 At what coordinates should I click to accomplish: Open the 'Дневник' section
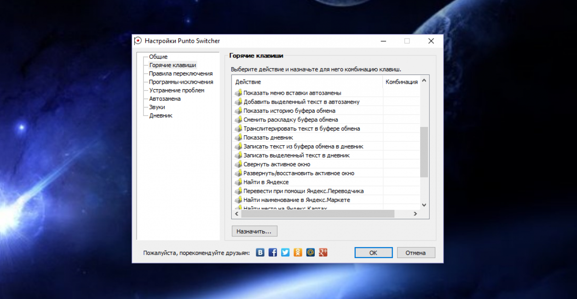(x=161, y=115)
